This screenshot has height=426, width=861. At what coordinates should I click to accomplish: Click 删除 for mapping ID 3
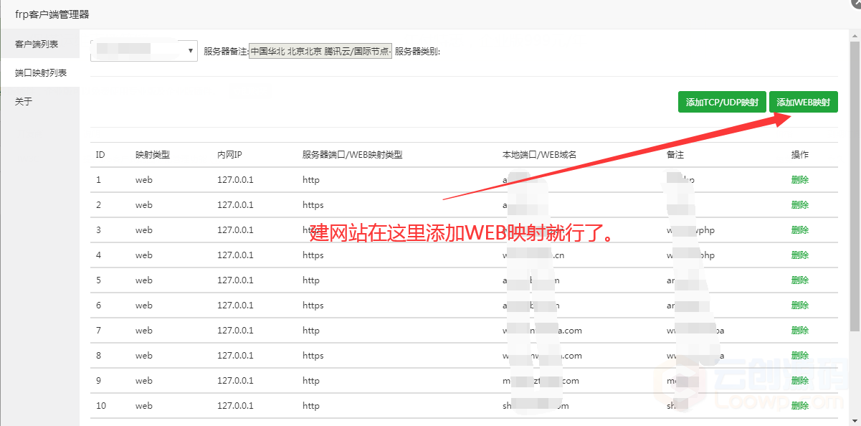coord(799,230)
